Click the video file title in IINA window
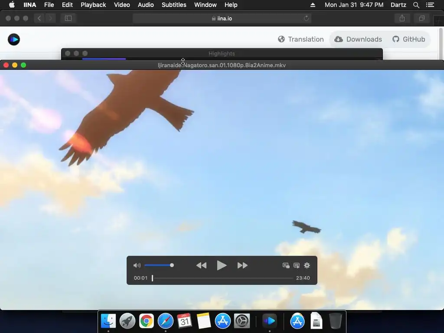Viewport: 444px width, 333px height. 222,65
